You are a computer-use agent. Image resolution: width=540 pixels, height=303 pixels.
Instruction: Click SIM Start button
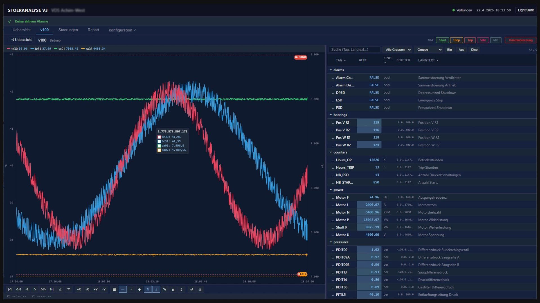pos(442,40)
